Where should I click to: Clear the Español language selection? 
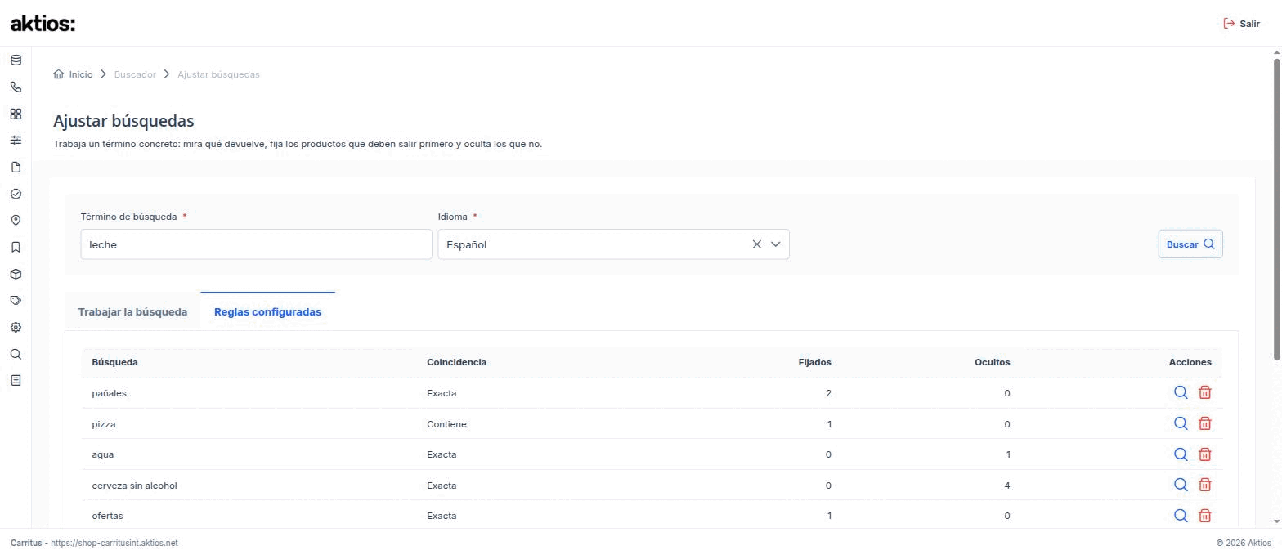(x=756, y=244)
